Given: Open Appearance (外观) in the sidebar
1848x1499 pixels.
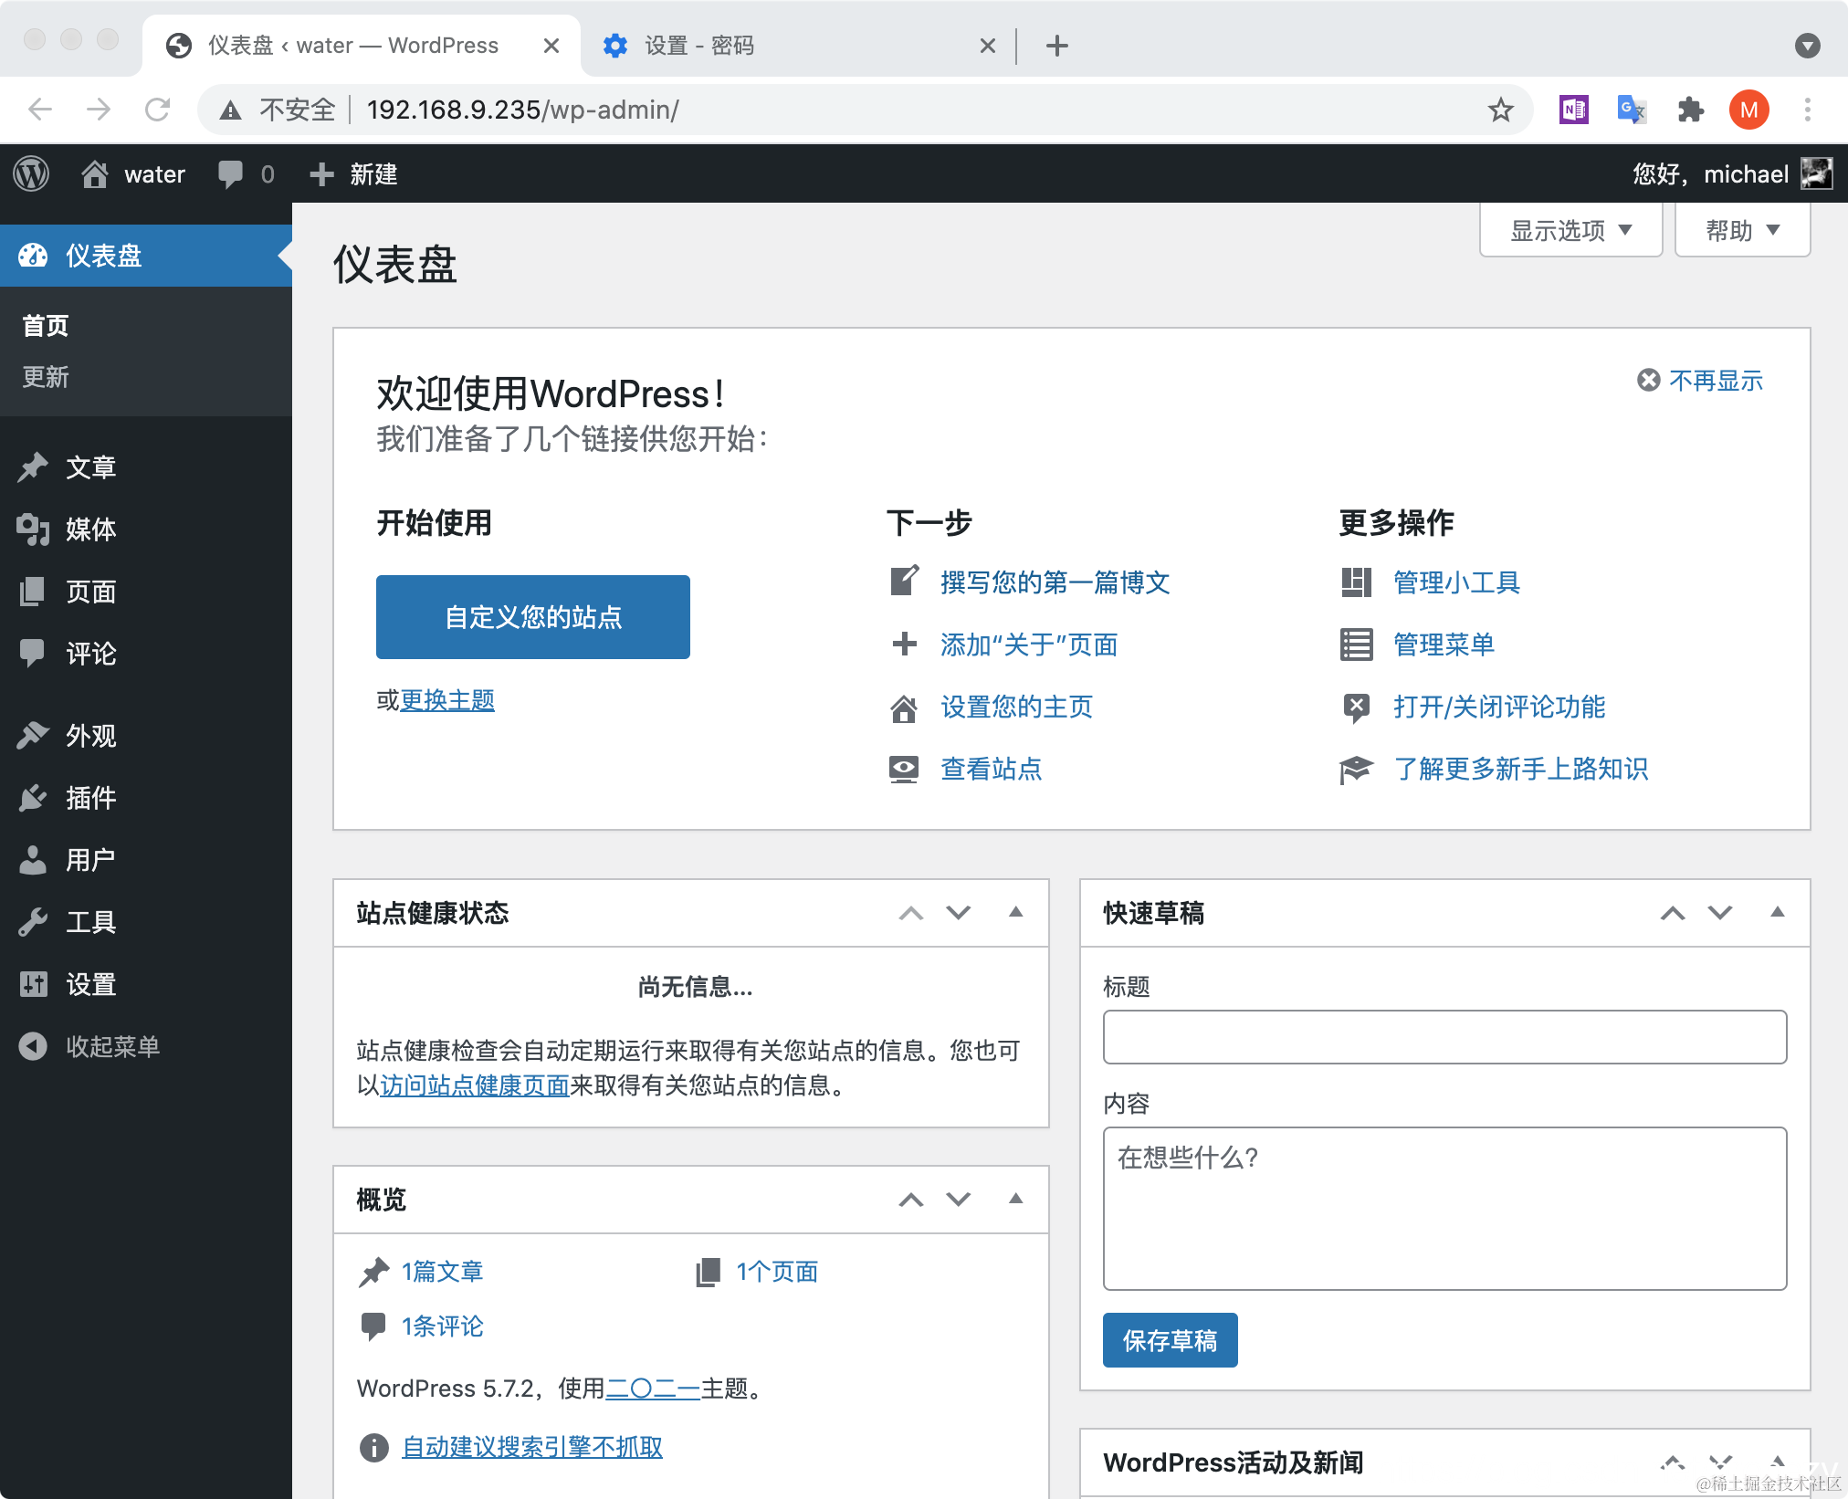Looking at the screenshot, I should 89,736.
